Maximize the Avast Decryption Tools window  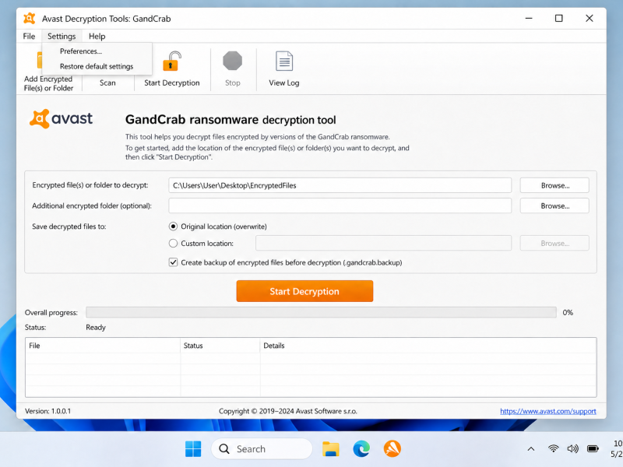[x=558, y=18]
